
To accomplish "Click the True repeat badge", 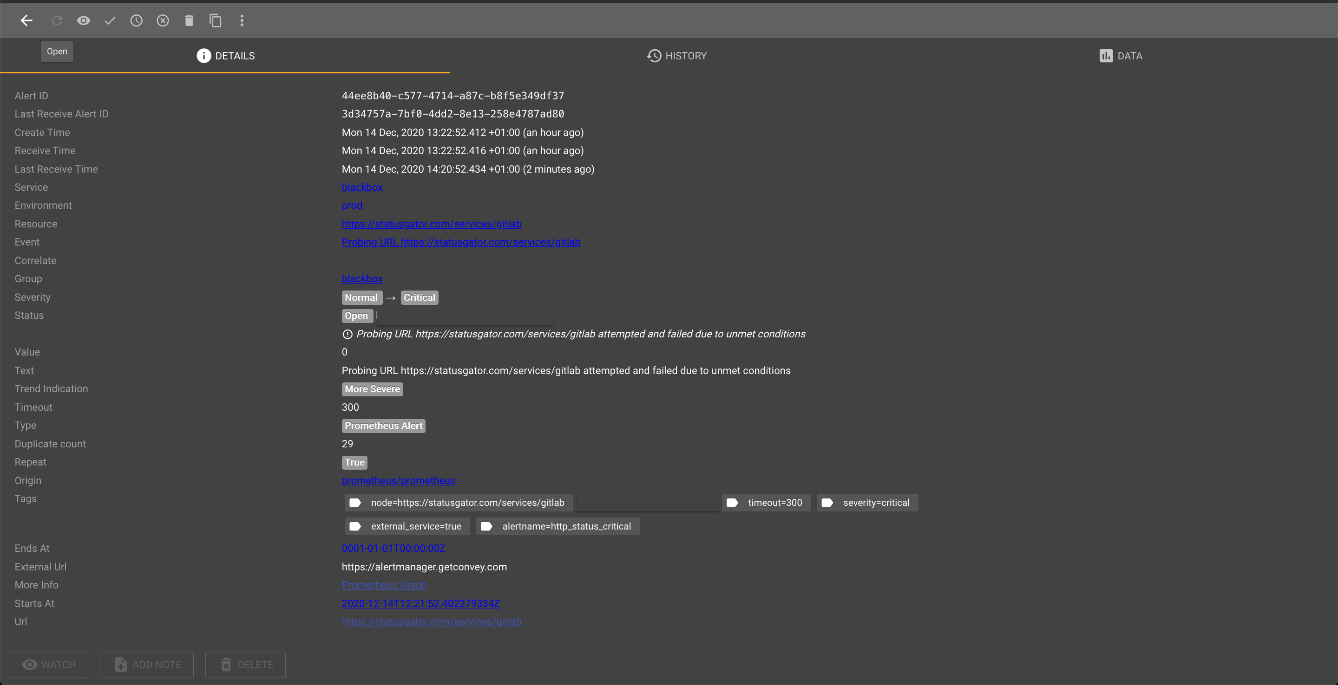I will 355,462.
